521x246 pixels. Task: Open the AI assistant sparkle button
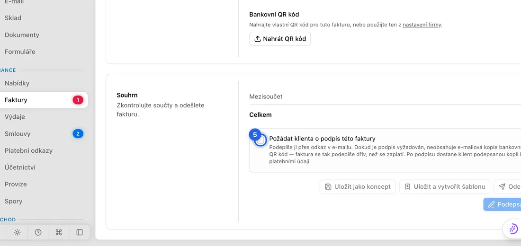click(x=513, y=229)
